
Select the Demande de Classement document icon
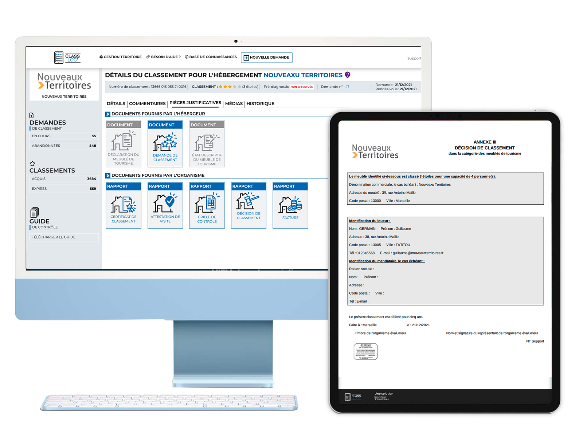(165, 144)
